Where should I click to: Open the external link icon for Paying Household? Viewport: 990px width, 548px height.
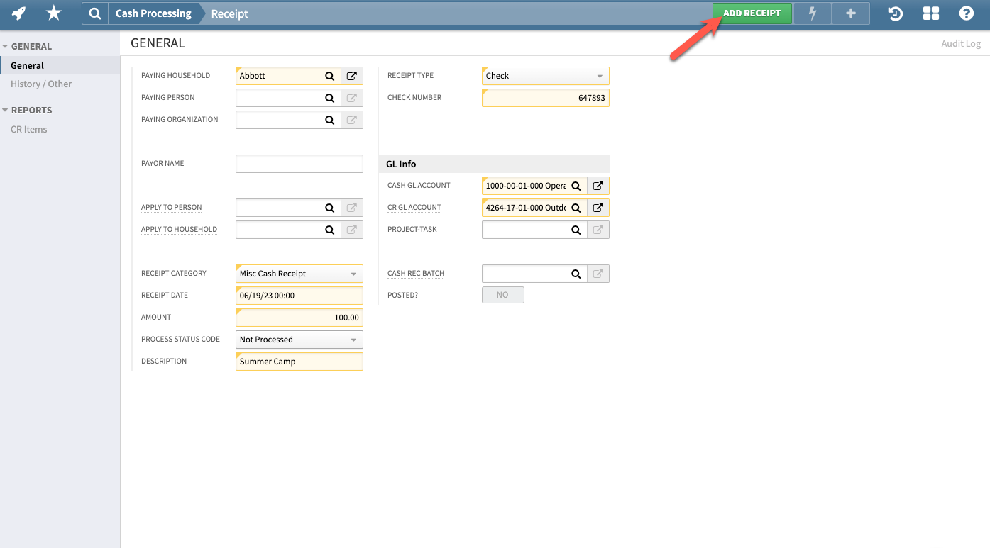coord(351,75)
